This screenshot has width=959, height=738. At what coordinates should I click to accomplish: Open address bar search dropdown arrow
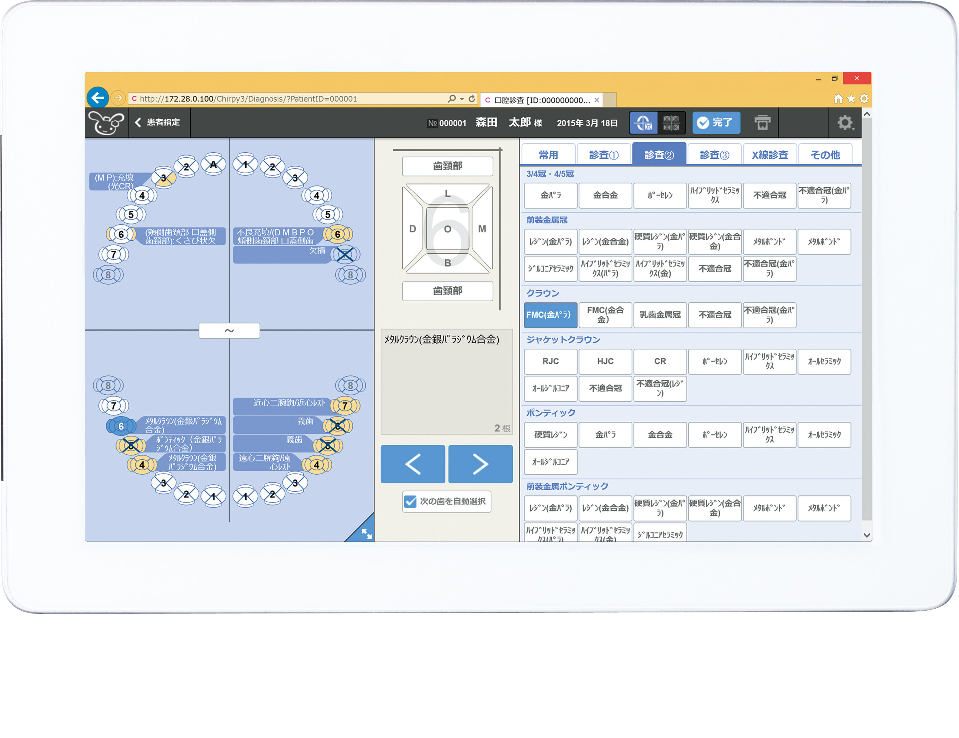[462, 99]
